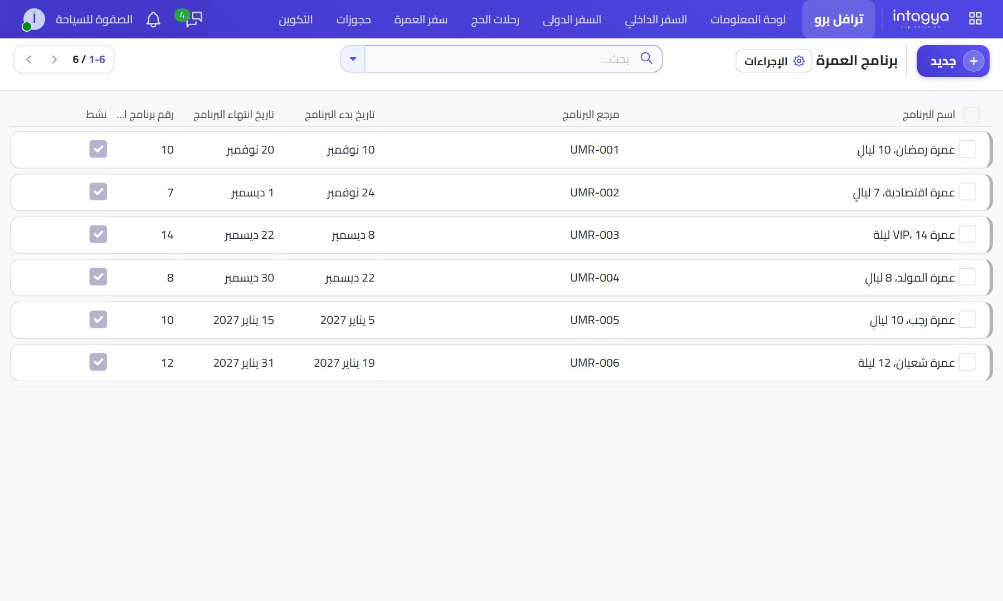Open the apps grid menu icon
Screen dimensions: 1003x601
point(975,19)
